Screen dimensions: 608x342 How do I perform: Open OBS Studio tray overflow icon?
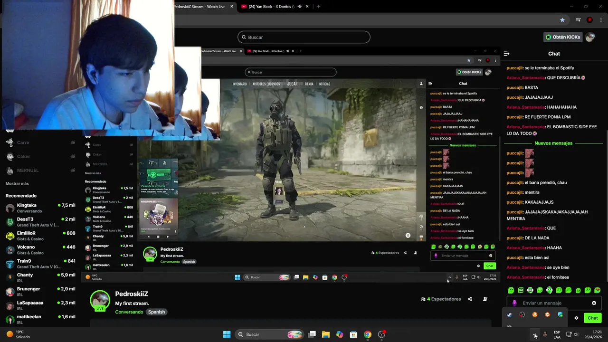pos(522,314)
